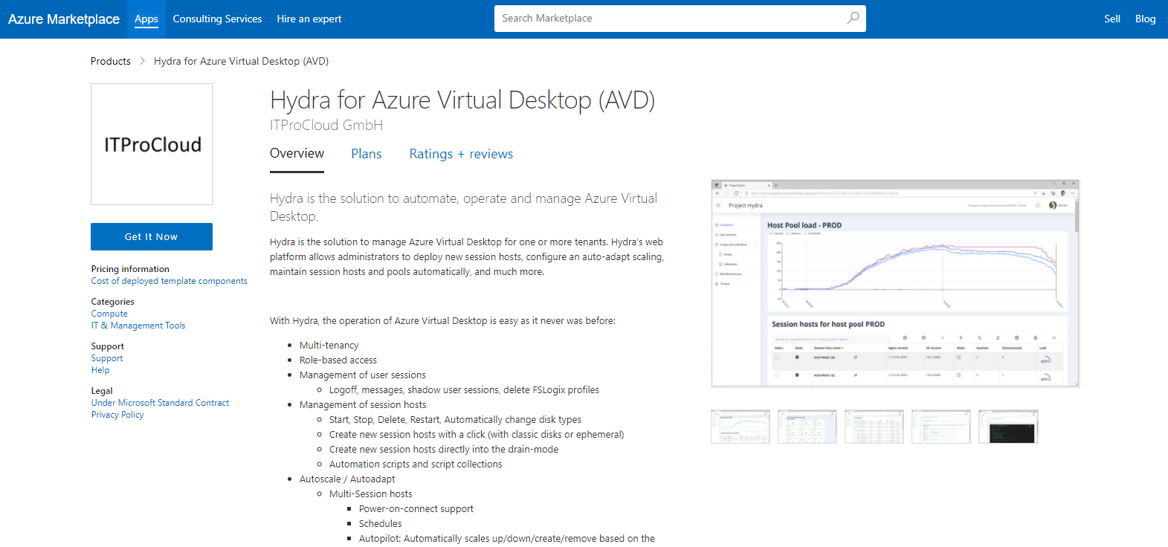This screenshot has width=1168, height=547.
Task: Open the Privacy Policy link
Action: pos(117,415)
